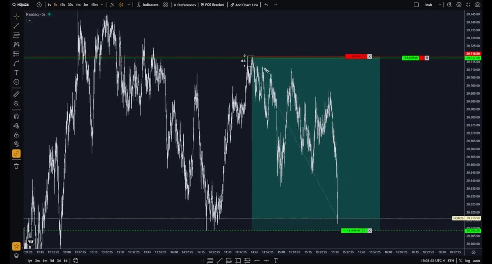
Task: Remove drawings with trash icon
Action: [16, 166]
